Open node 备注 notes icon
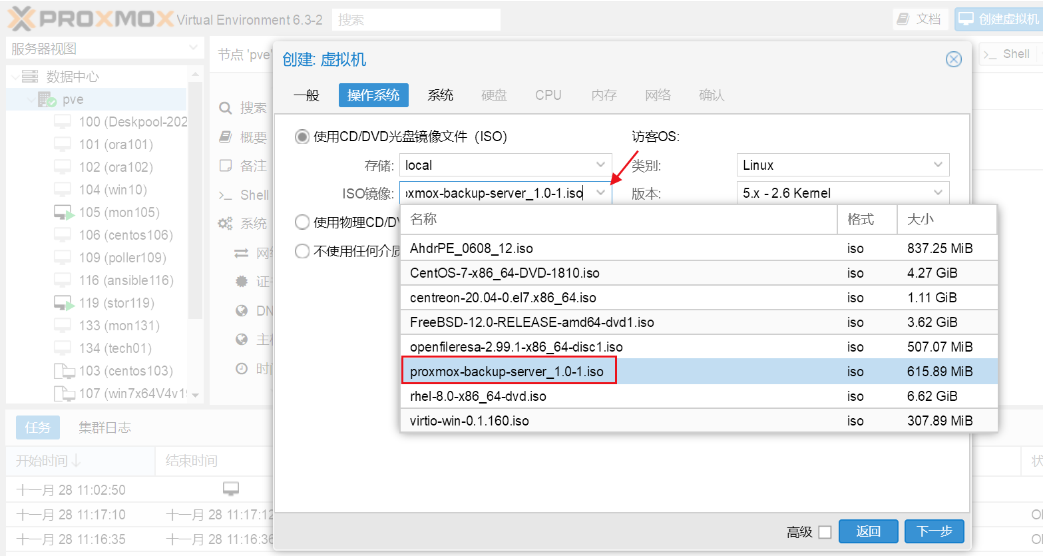This screenshot has height=556, width=1043. tap(226, 166)
